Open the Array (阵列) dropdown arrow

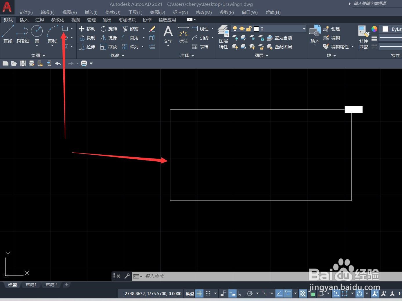[x=143, y=47]
